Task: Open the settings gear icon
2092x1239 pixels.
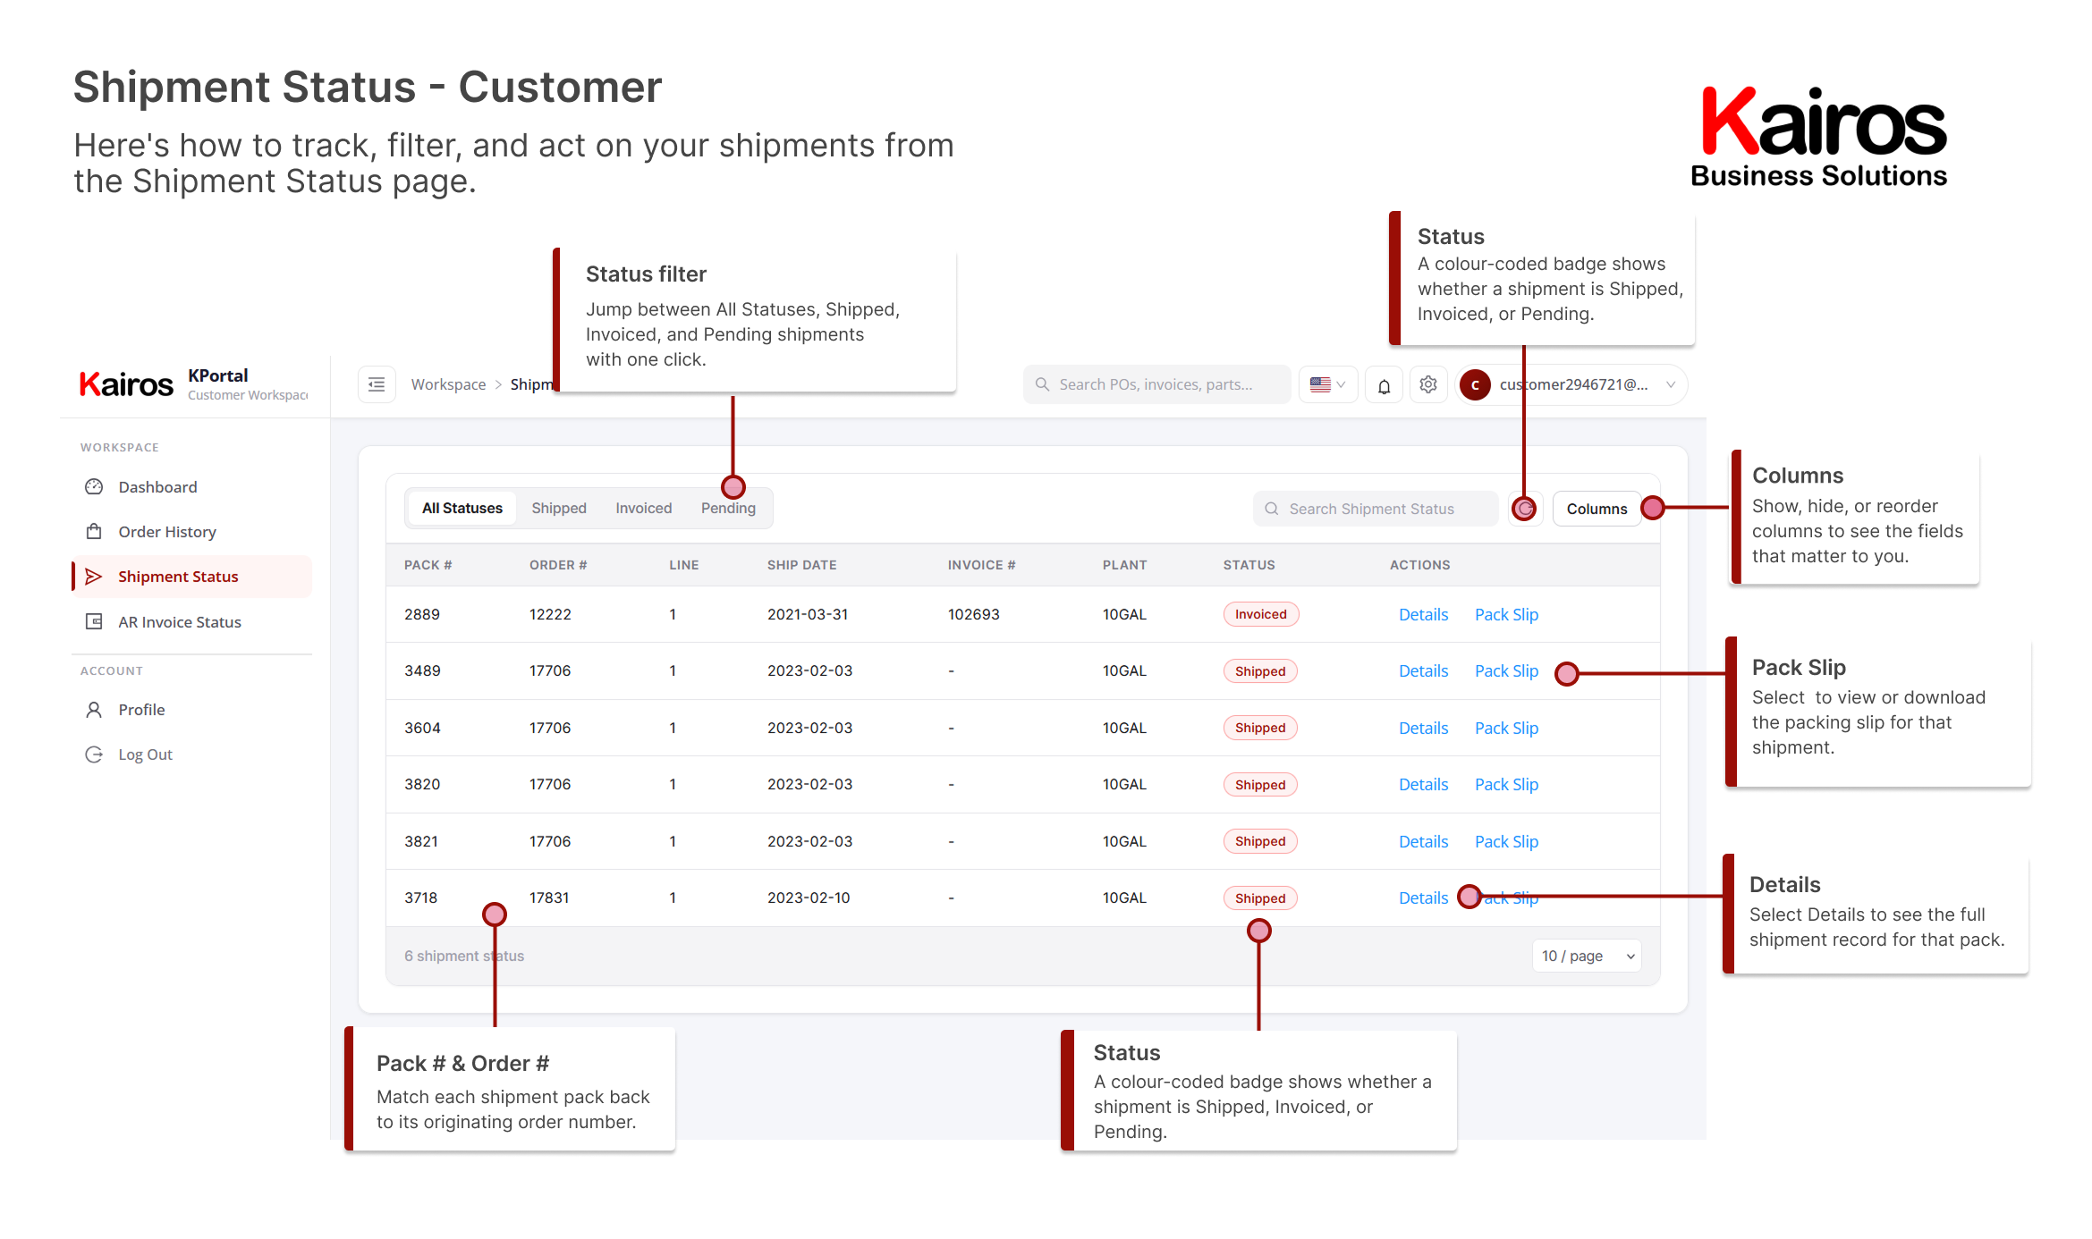Action: tap(1428, 384)
